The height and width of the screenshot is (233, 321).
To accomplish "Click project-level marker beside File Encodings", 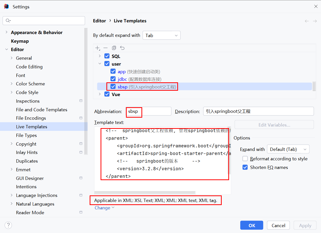I will [x=81, y=118].
